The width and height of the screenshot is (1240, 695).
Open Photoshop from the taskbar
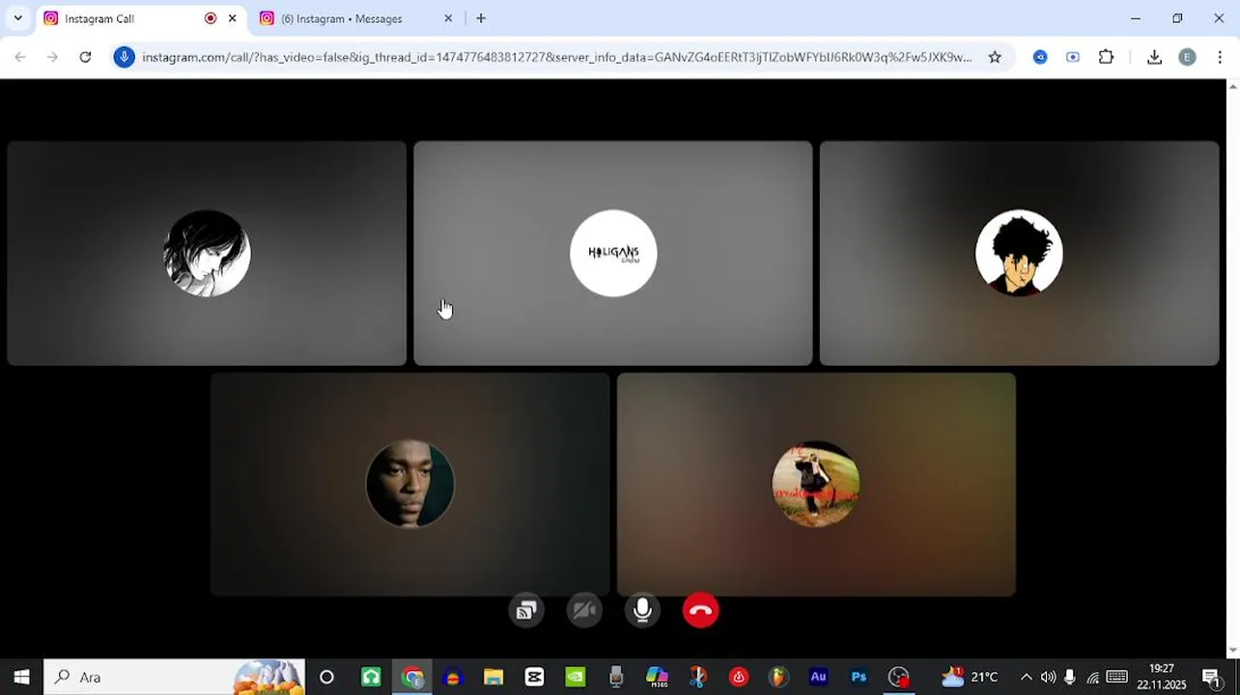point(859,677)
